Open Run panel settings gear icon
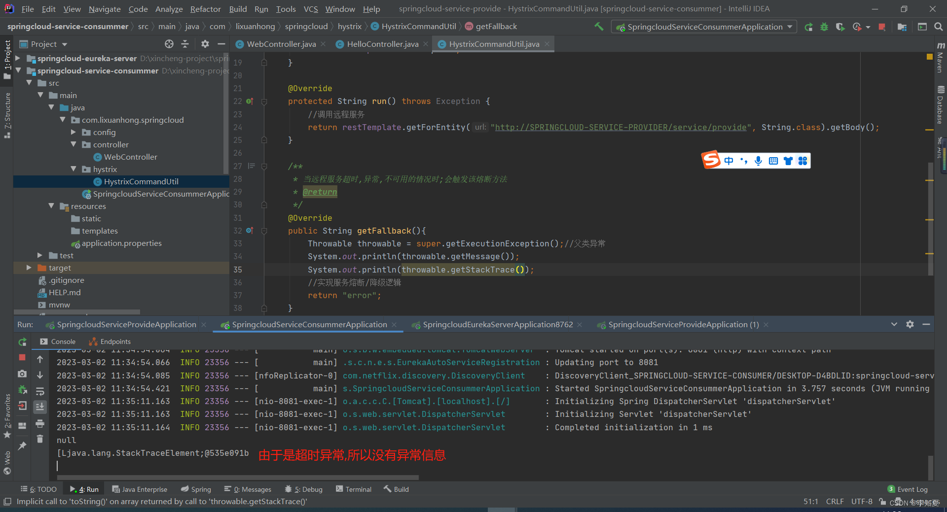Image resolution: width=947 pixels, height=512 pixels. pyautogui.click(x=910, y=324)
